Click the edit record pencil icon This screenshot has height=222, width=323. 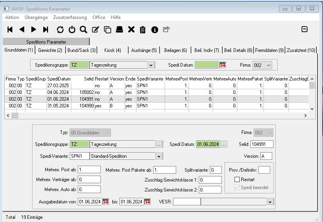95,29
